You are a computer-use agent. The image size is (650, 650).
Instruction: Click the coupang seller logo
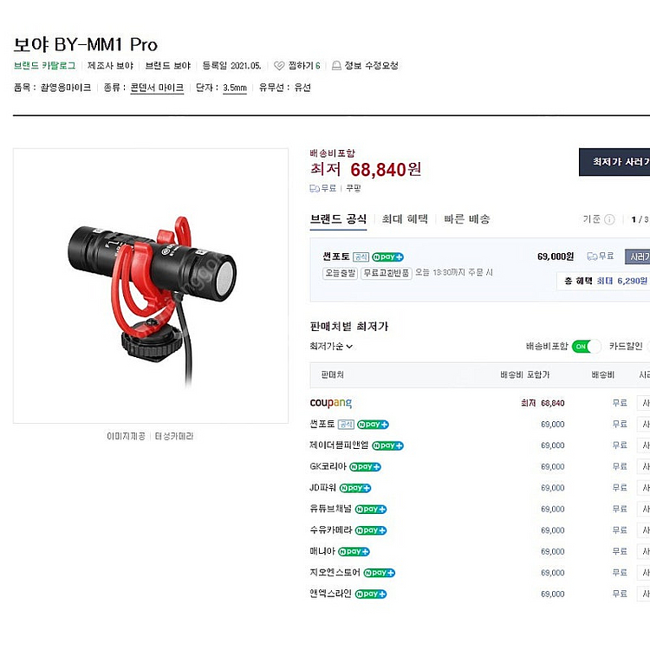click(x=331, y=402)
